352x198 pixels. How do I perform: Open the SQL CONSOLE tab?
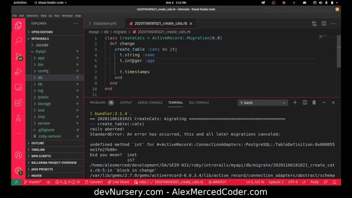coord(199,103)
